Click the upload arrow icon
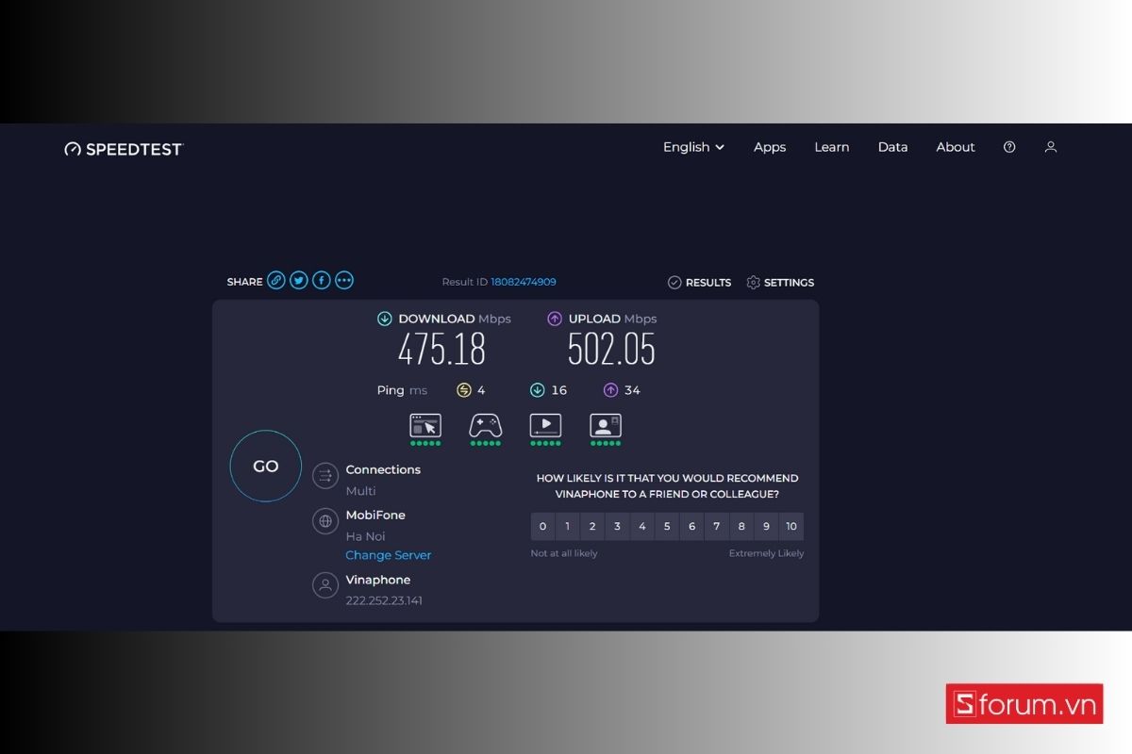This screenshot has height=754, width=1132. (555, 319)
